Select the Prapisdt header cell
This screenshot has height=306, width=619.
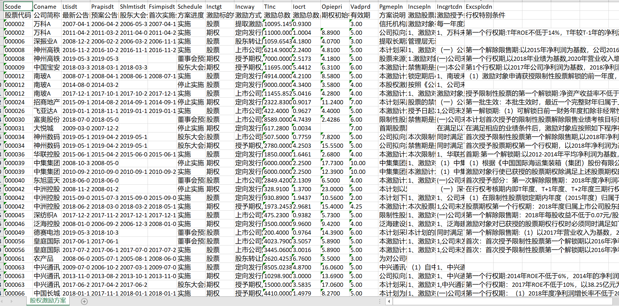[x=104, y=7]
